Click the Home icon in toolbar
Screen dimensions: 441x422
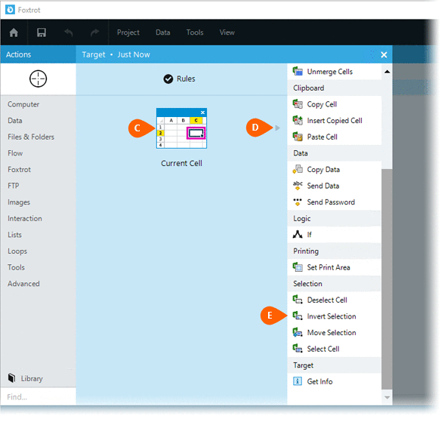[x=14, y=32]
